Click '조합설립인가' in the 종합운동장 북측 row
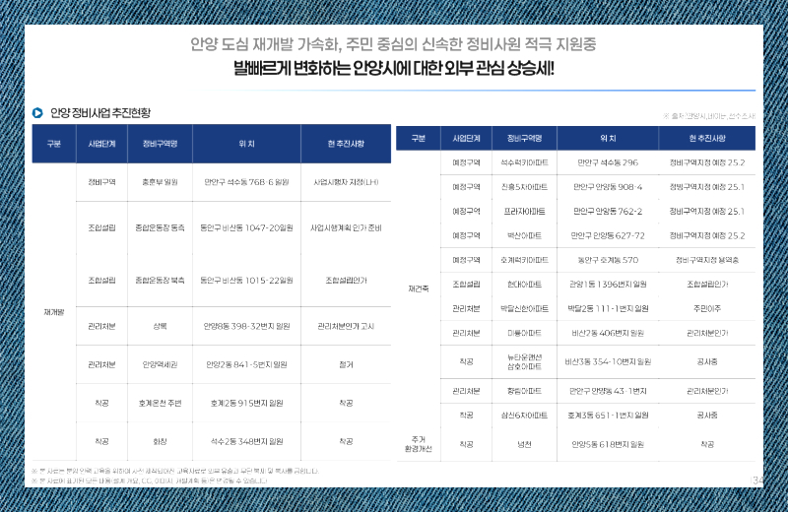Viewport: 788px width, 512px height. (x=346, y=280)
